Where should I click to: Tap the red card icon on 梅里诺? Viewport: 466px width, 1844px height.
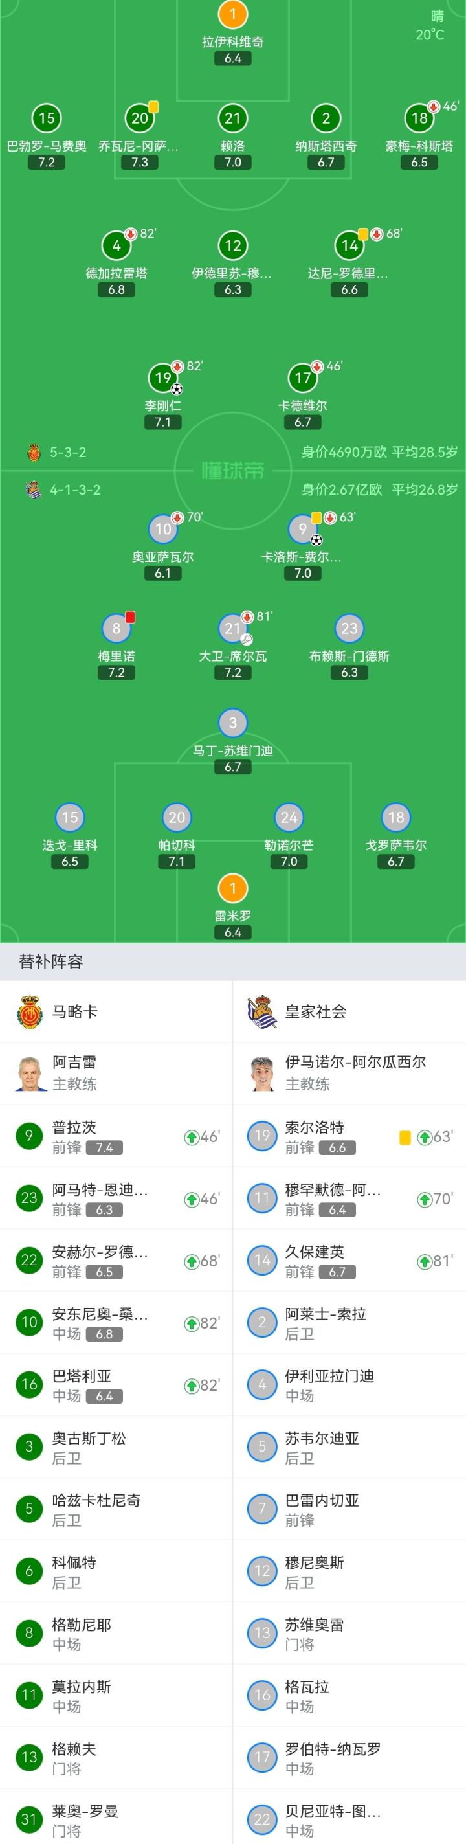tap(130, 617)
